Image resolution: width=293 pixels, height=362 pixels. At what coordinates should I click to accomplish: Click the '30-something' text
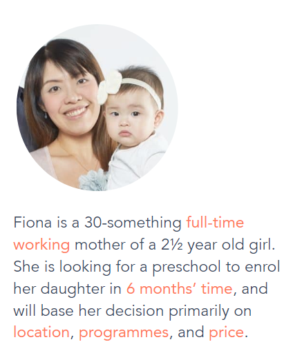pos(133,223)
